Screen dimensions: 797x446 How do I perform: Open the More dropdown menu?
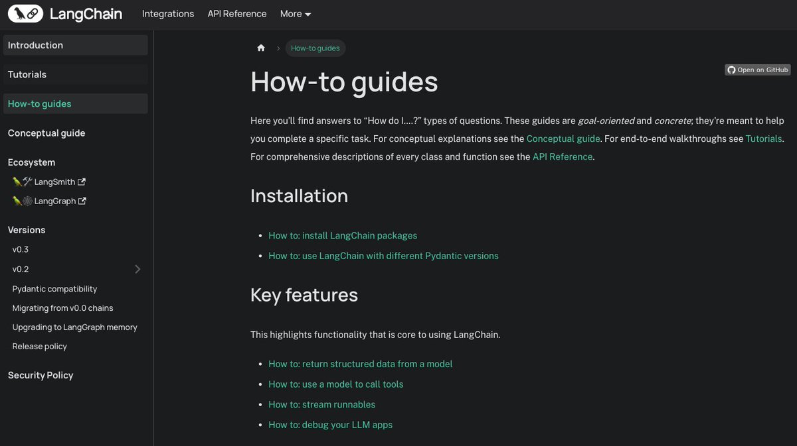pos(295,13)
